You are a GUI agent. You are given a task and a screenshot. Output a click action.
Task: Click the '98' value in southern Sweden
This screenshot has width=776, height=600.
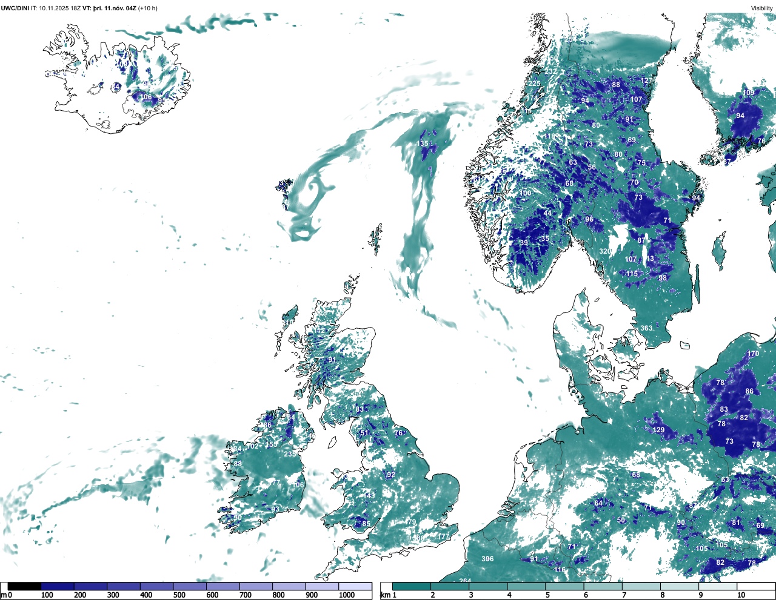point(663,278)
